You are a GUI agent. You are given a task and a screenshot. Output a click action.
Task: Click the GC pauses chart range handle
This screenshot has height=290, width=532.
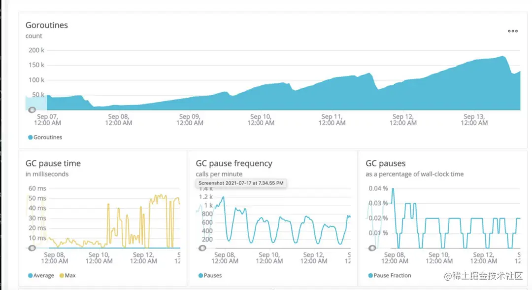372,248
